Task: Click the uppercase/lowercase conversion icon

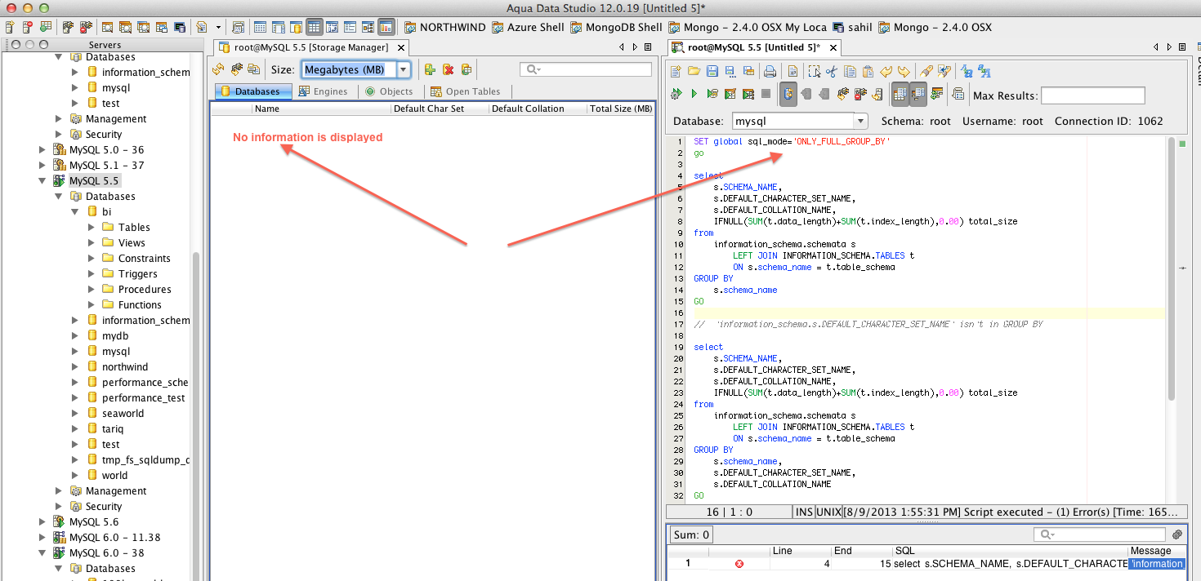Action: pyautogui.click(x=966, y=71)
